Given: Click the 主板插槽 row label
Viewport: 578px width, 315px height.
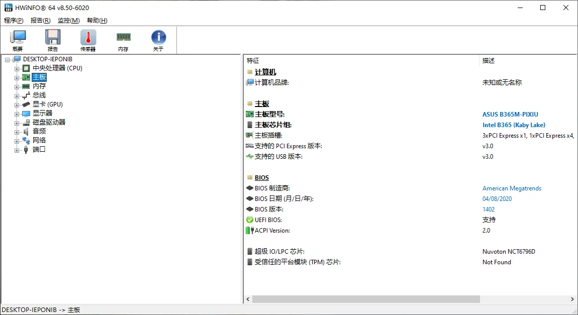Looking at the screenshot, I should (x=269, y=136).
